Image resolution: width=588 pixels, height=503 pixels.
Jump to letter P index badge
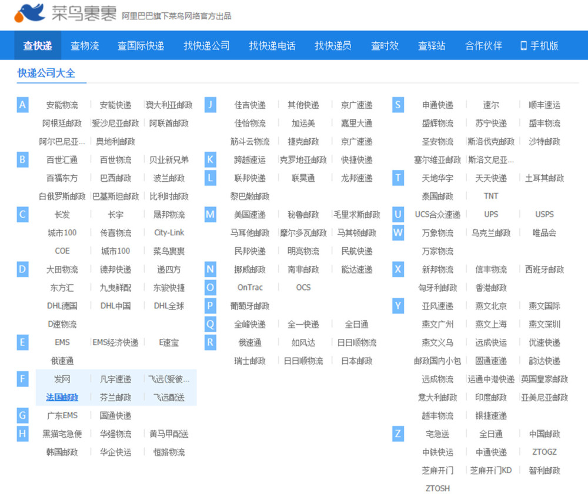click(211, 306)
